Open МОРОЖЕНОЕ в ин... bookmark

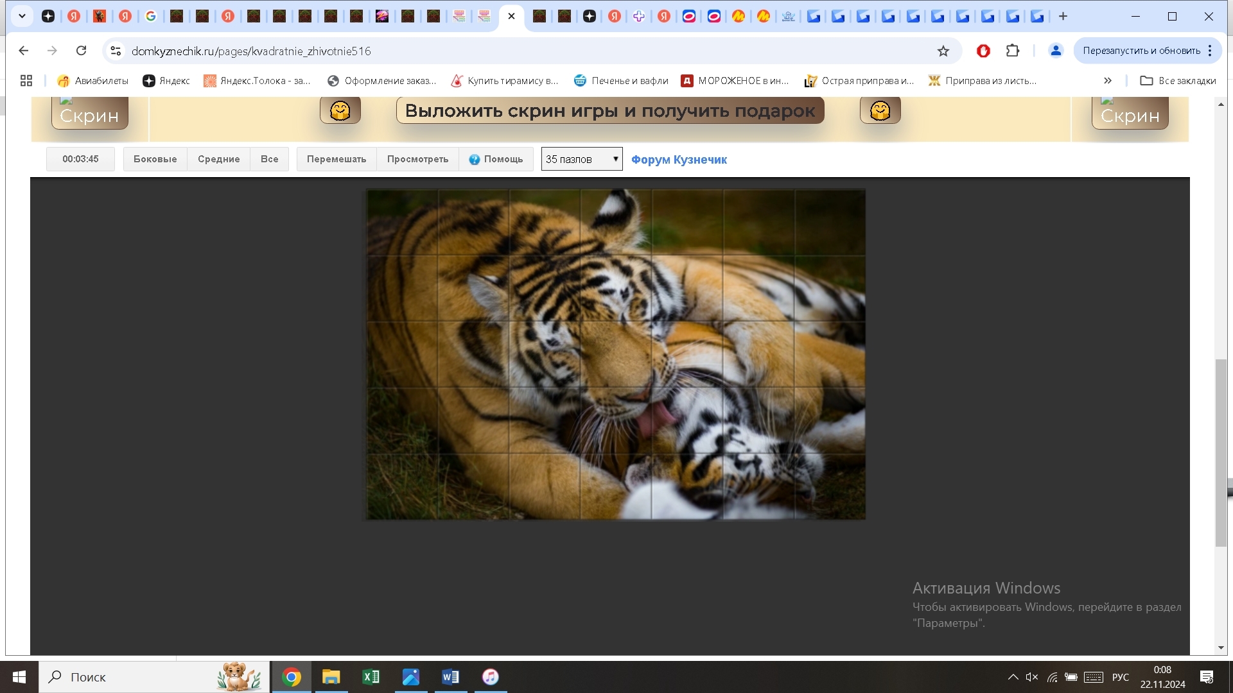click(735, 80)
